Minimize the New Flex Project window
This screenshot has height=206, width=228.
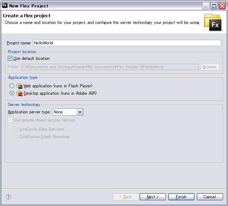pyautogui.click(x=205, y=6)
